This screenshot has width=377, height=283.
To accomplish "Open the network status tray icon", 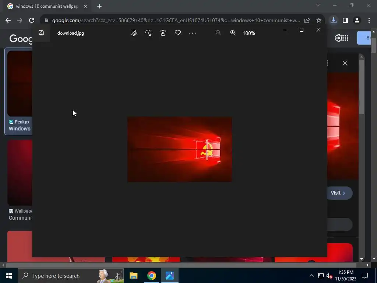I will point(321,276).
